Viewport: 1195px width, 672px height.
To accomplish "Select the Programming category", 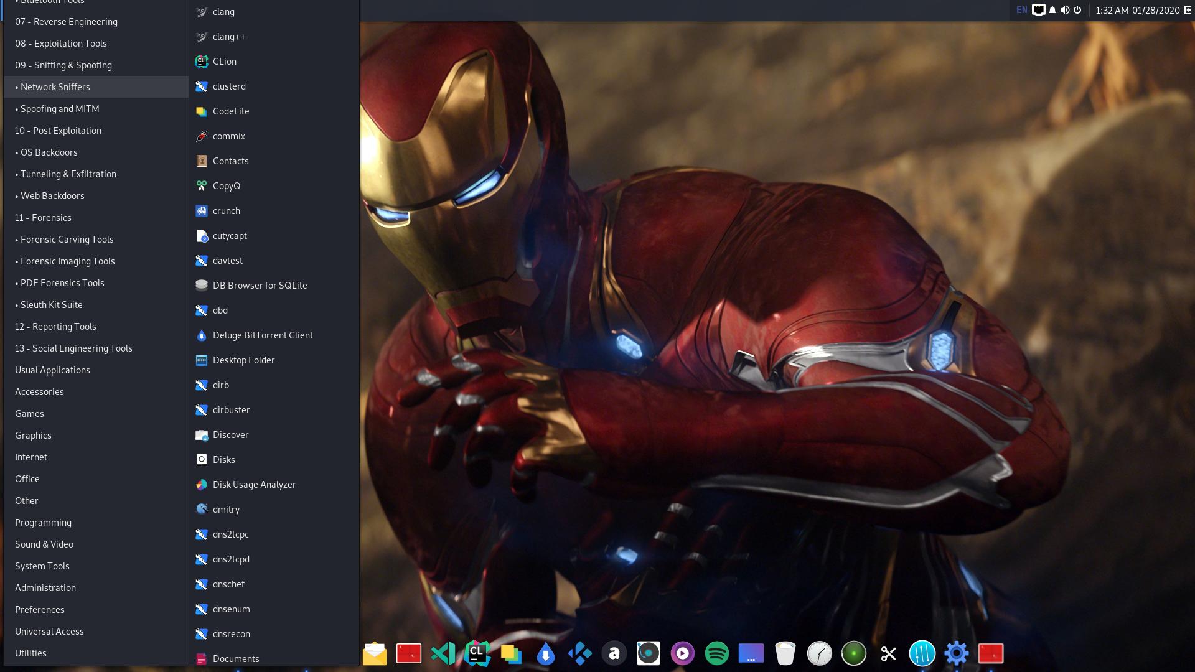I will click(96, 523).
